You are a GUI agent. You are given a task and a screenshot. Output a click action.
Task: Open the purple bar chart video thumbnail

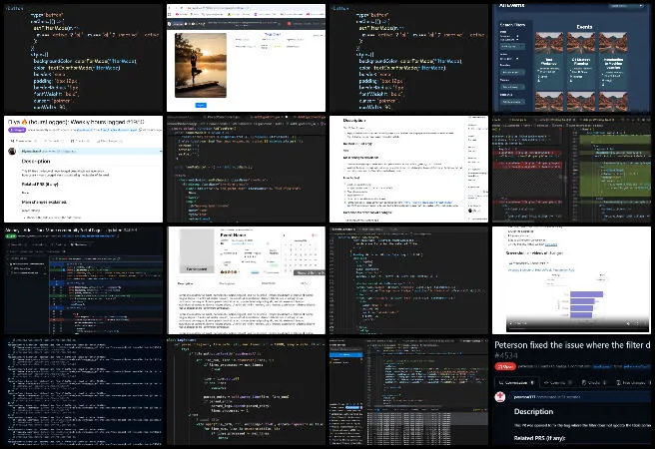[572, 279]
